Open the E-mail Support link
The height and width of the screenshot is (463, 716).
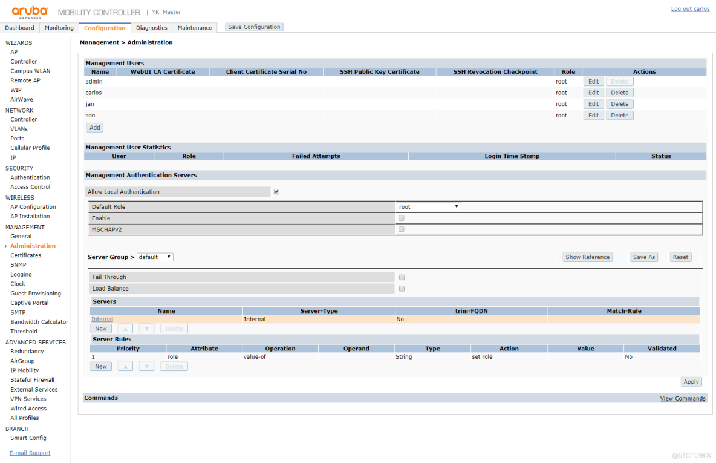click(30, 453)
